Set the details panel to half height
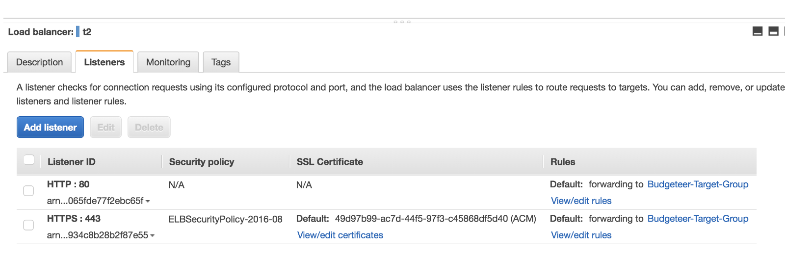The image size is (785, 256). pyautogui.click(x=773, y=32)
